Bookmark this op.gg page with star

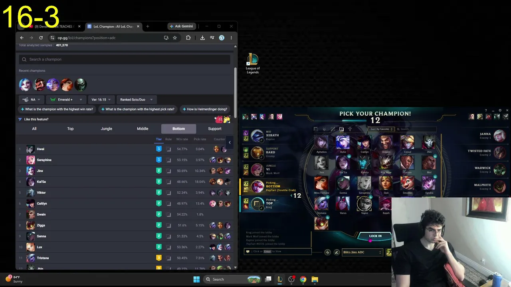point(175,38)
